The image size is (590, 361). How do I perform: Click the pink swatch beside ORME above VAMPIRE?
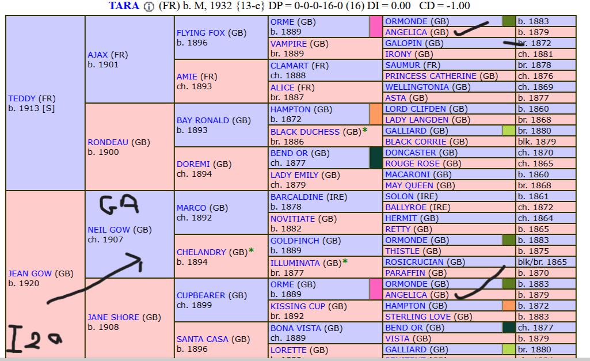376,27
